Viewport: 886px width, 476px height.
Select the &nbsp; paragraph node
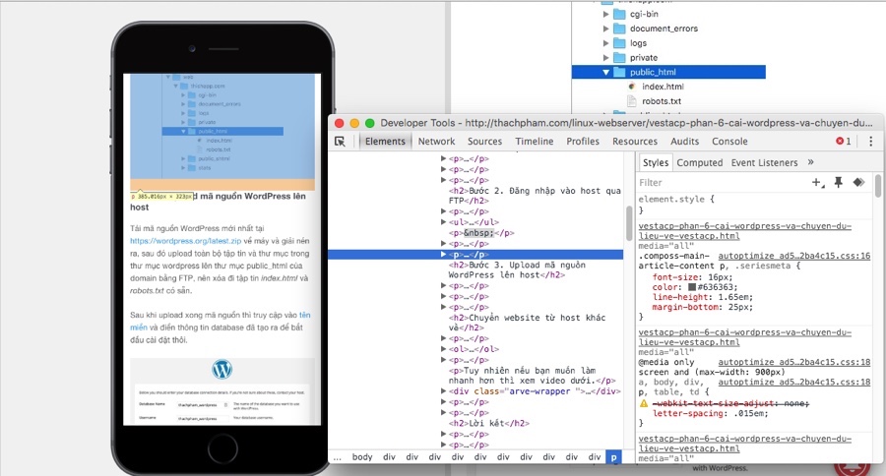[x=481, y=233]
